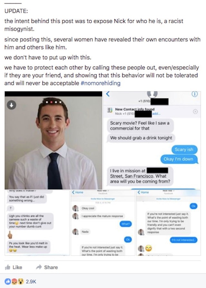This screenshot has width=206, height=288.
Task: Click the add... link beside Nick's contact number
Action: tap(156, 114)
